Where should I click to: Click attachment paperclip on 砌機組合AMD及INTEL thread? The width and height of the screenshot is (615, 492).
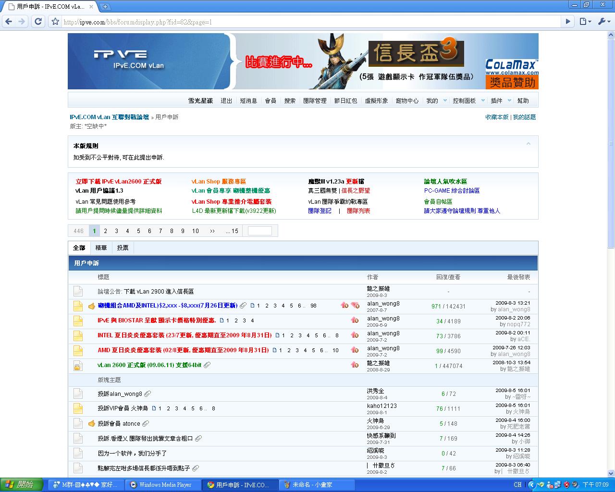point(244,306)
